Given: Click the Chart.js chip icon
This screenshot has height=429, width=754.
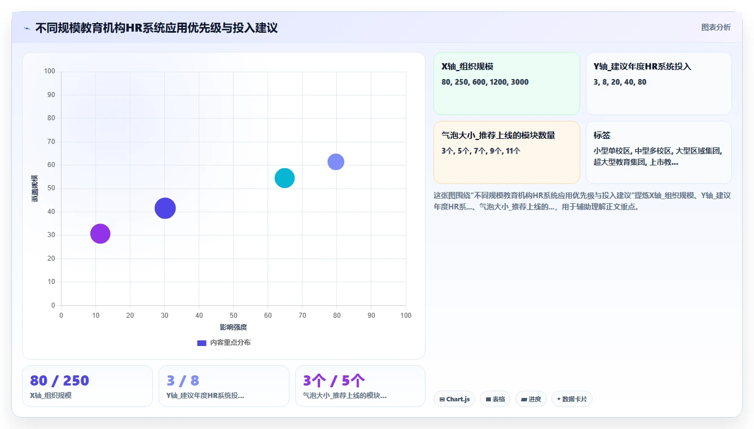Looking at the screenshot, I should tap(442, 399).
